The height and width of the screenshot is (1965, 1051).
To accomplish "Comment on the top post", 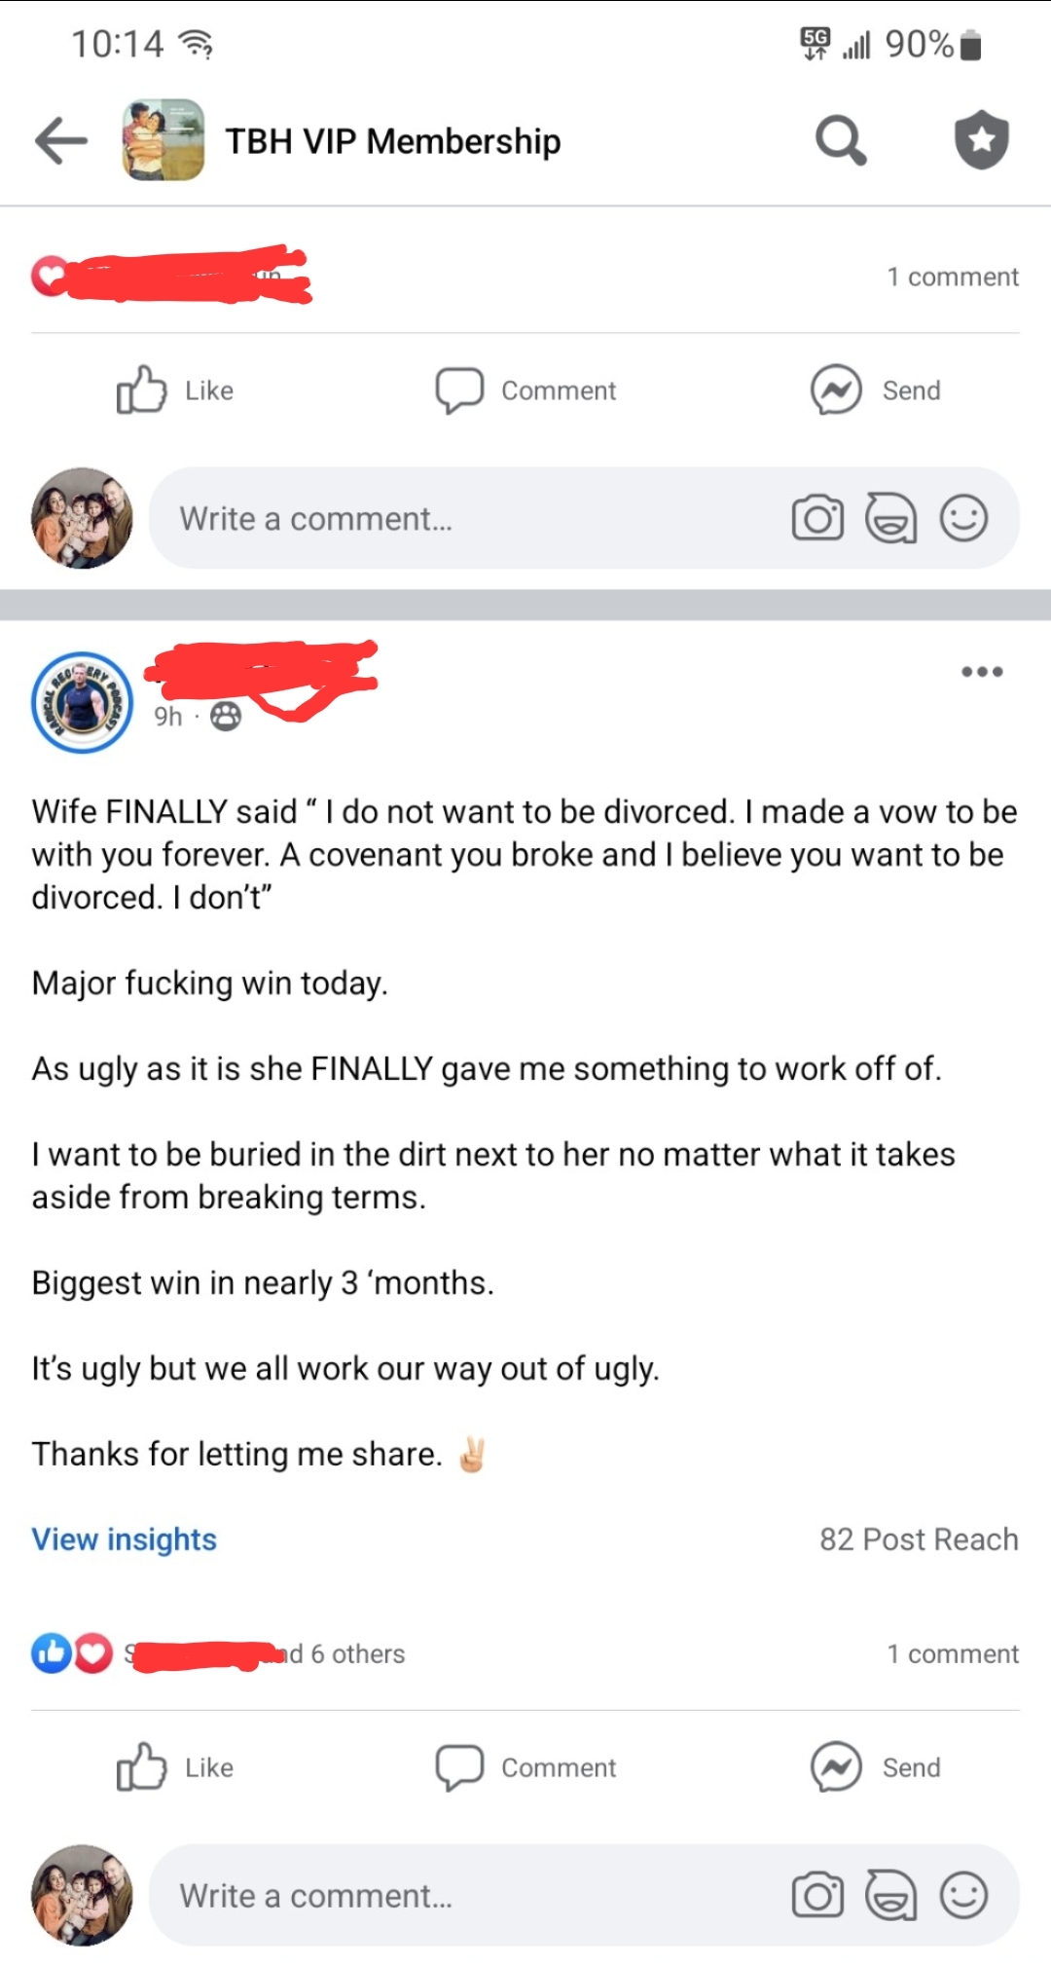I will (525, 390).
